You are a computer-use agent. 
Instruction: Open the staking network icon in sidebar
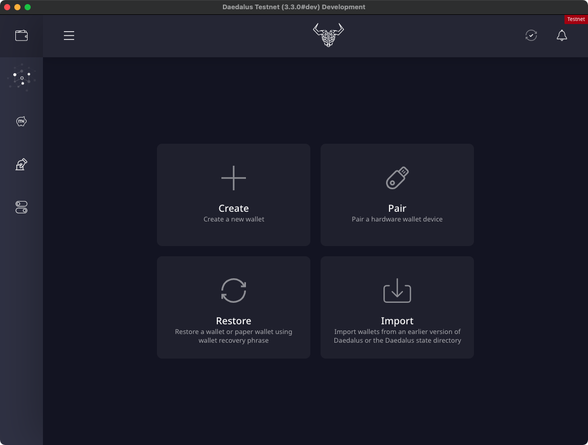pos(22,78)
